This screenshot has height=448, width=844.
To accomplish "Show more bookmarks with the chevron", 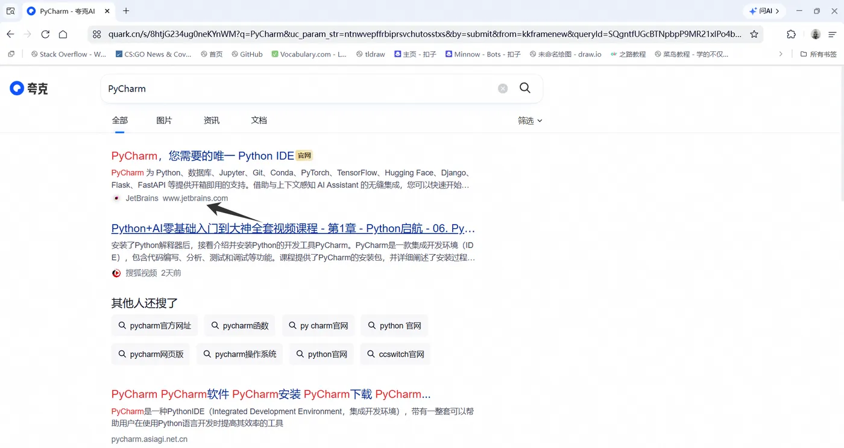I will (781, 54).
